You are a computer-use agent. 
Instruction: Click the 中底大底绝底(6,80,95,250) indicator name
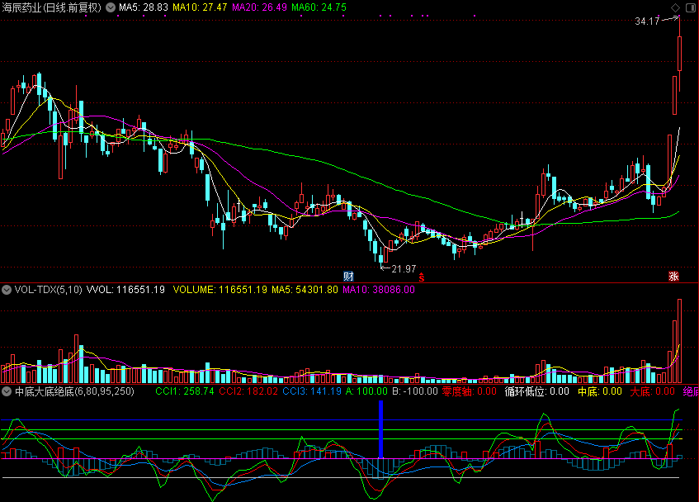coord(74,391)
